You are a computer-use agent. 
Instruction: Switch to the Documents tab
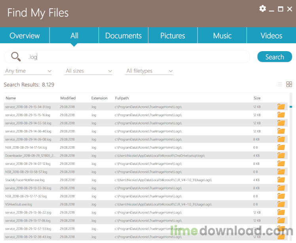[x=123, y=36]
